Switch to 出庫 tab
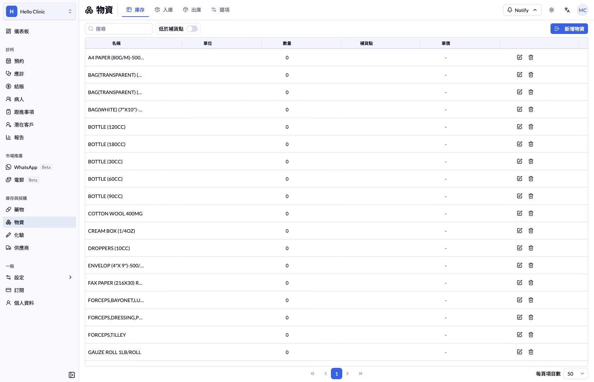 click(192, 10)
